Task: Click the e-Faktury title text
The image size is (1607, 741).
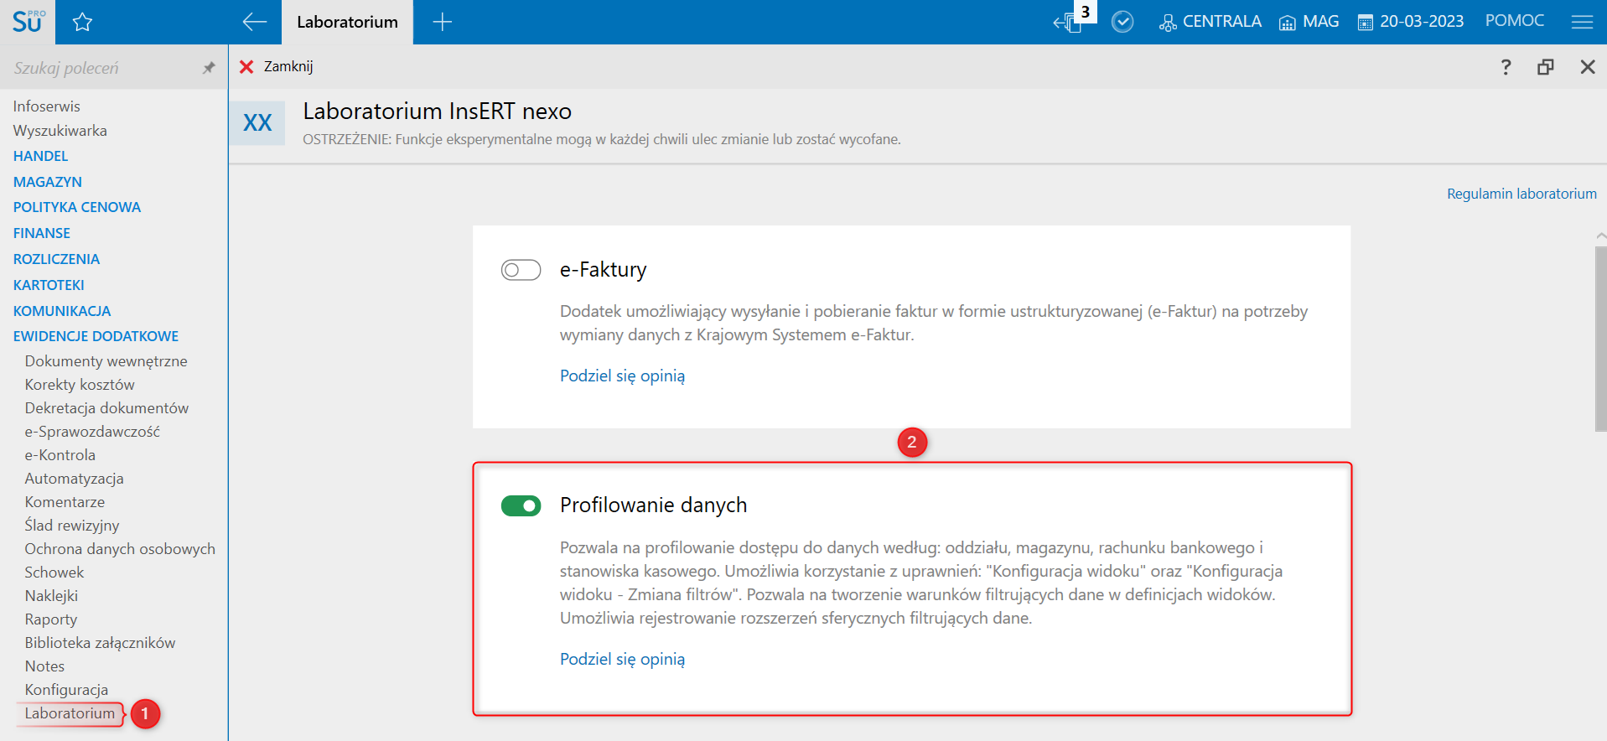Action: pyautogui.click(x=604, y=270)
